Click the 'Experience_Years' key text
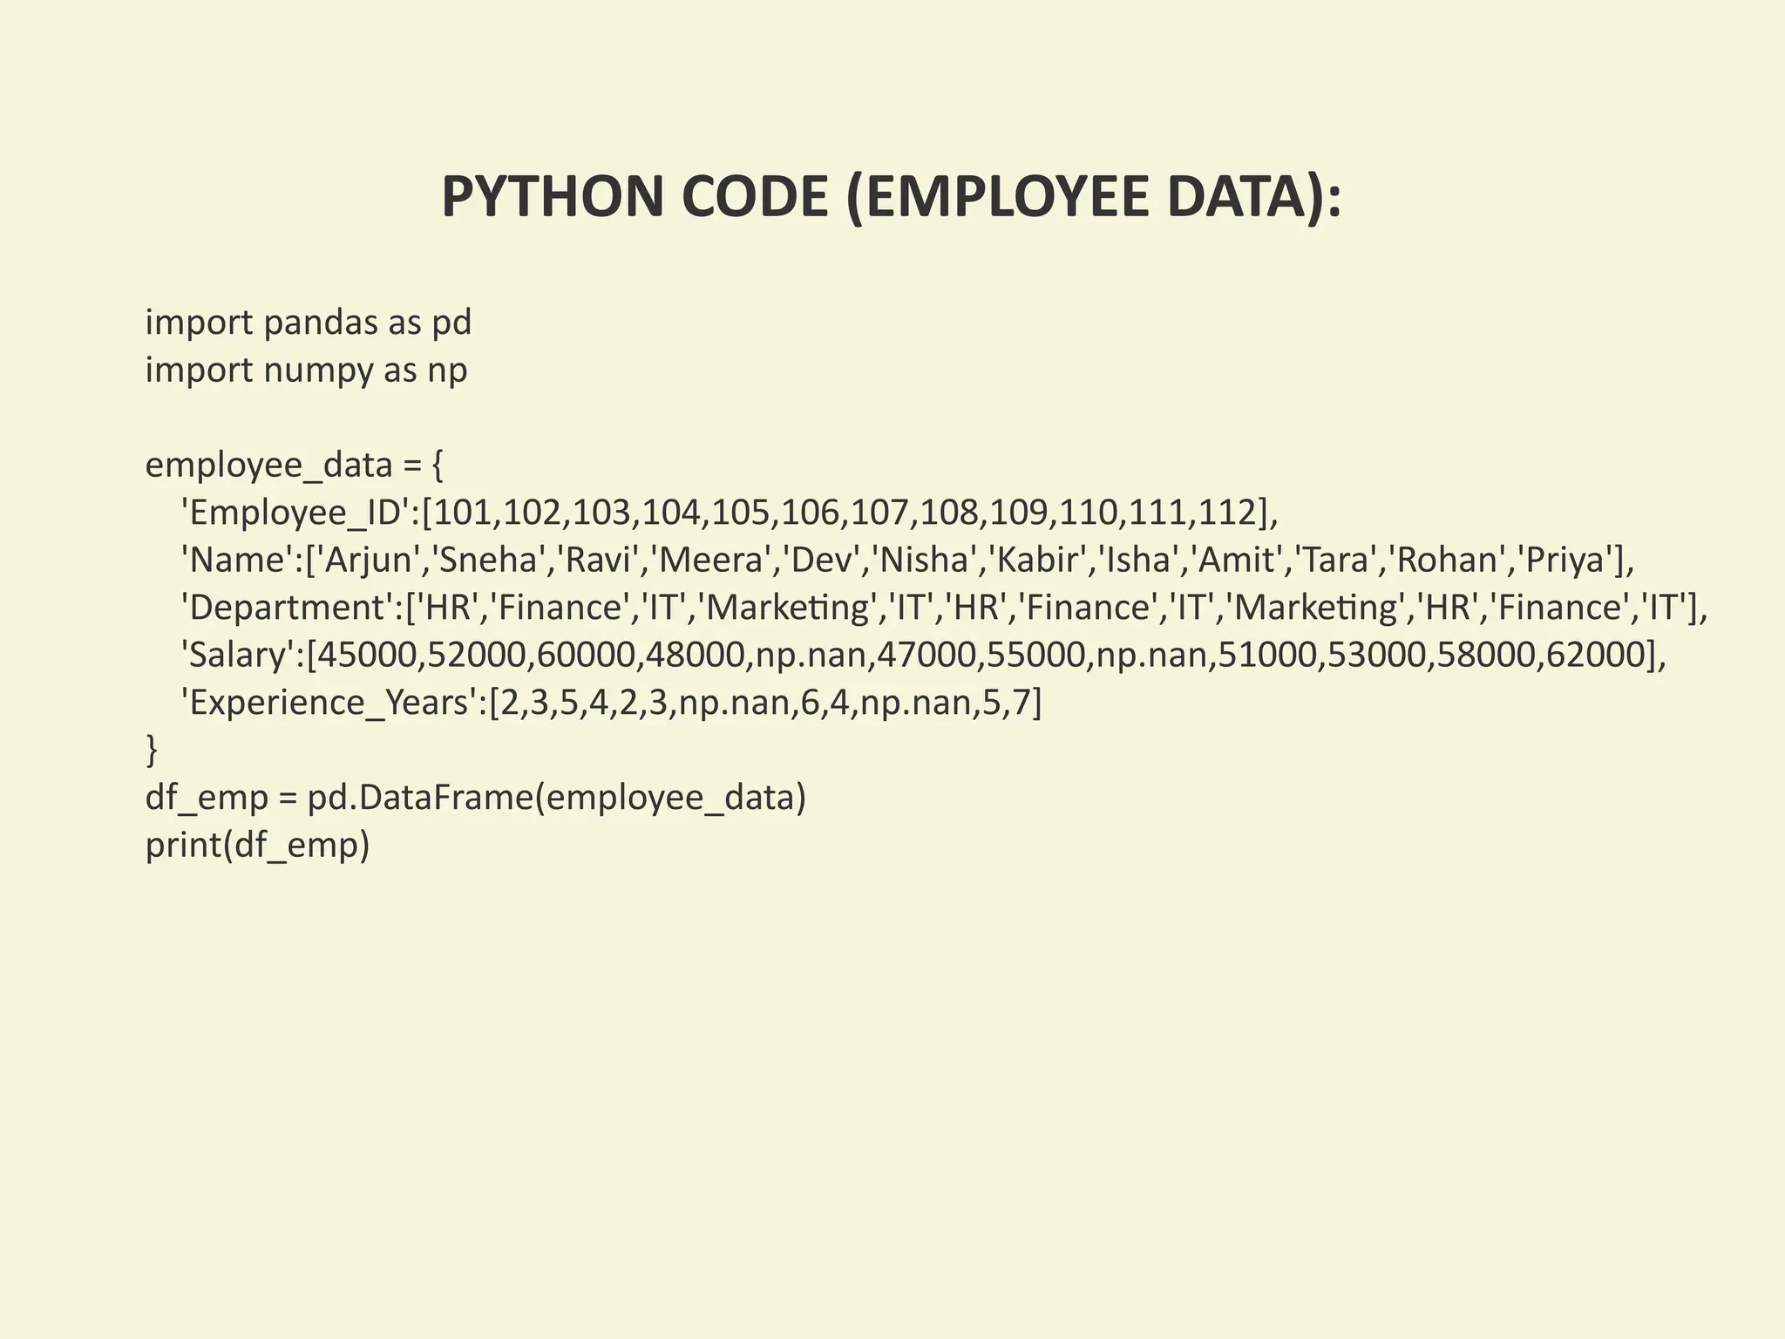The image size is (1785, 1339). (x=330, y=703)
